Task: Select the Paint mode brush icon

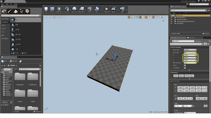Action: click(x=10, y=11)
